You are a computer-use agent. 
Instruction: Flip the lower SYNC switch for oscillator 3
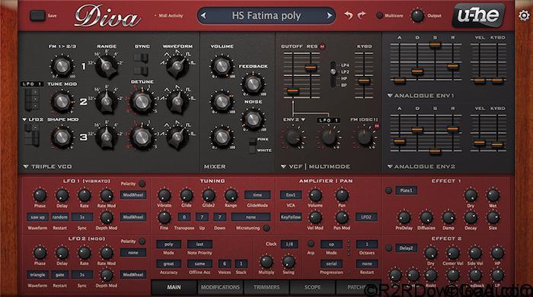point(141,71)
